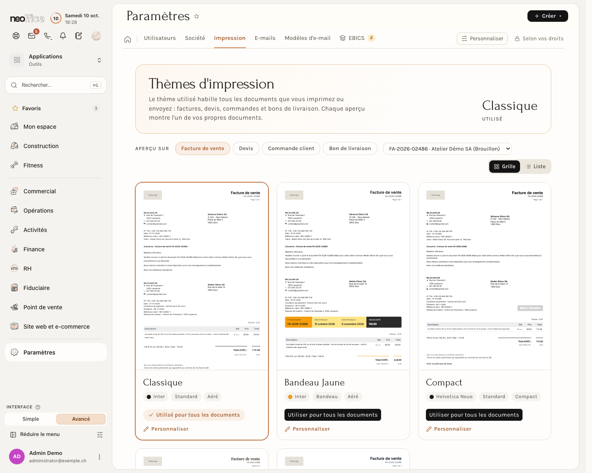
Task: Open the Société tab
Action: pyautogui.click(x=195, y=38)
